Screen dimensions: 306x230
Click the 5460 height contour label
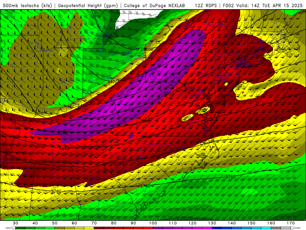(82, 105)
